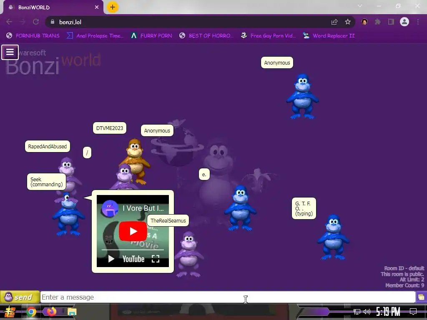Close the BonziWORLD browser tab
The height and width of the screenshot is (320, 427).
(97, 7)
